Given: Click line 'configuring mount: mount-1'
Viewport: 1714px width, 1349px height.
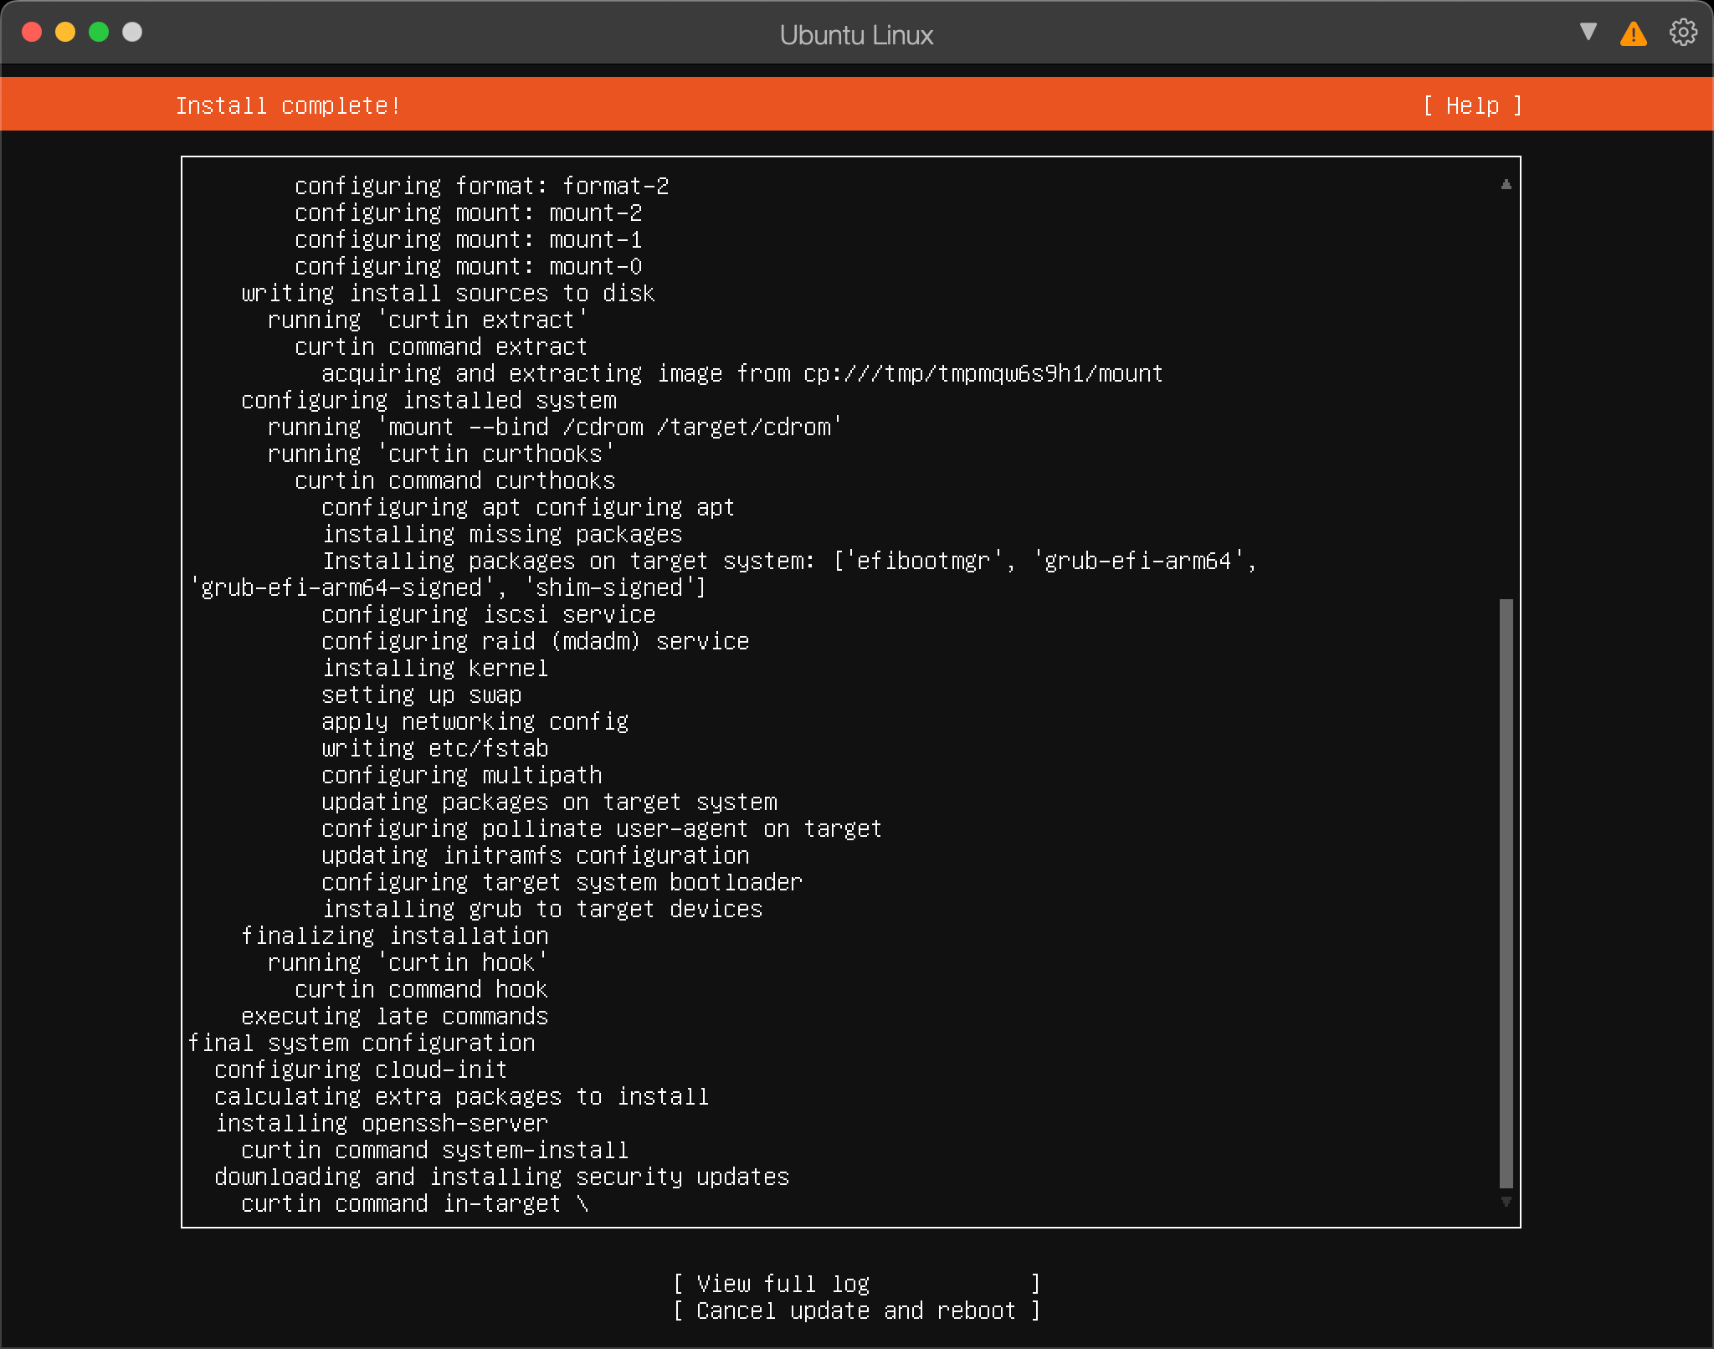Looking at the screenshot, I should (x=468, y=239).
